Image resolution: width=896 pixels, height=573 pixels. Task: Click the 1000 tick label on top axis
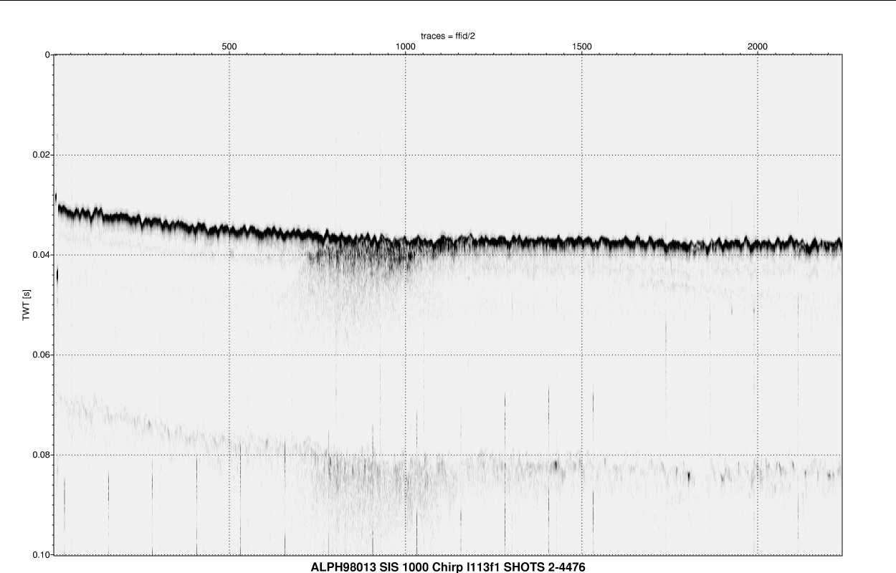coord(406,47)
